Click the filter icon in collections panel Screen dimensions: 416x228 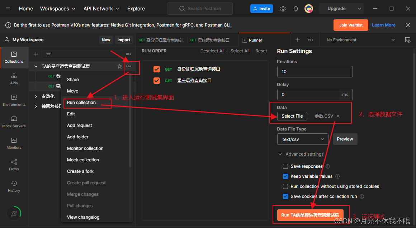(x=48, y=54)
